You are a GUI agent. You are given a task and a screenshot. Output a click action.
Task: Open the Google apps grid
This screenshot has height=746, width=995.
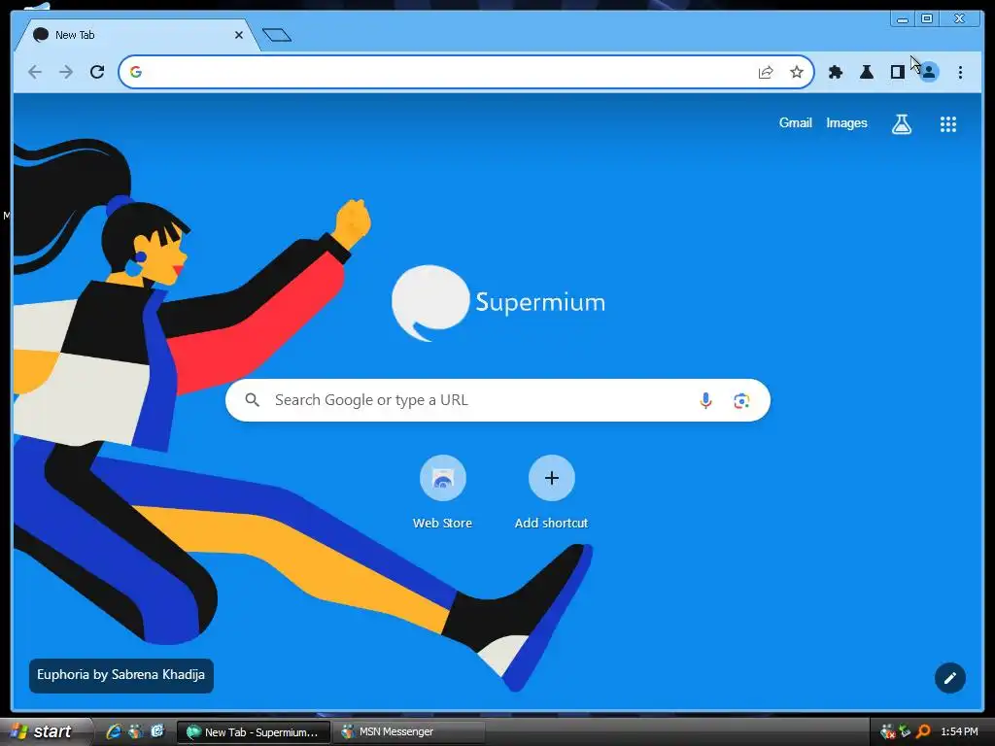(948, 124)
